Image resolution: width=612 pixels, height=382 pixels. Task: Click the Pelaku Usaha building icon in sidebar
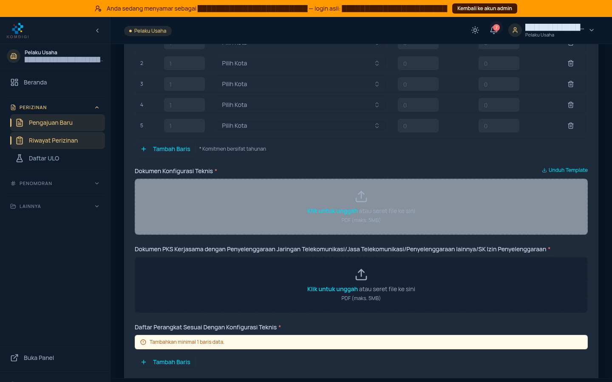click(14, 56)
